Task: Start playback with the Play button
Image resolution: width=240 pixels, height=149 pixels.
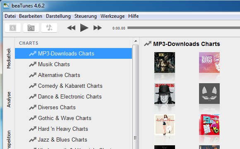Action: tap(84, 28)
